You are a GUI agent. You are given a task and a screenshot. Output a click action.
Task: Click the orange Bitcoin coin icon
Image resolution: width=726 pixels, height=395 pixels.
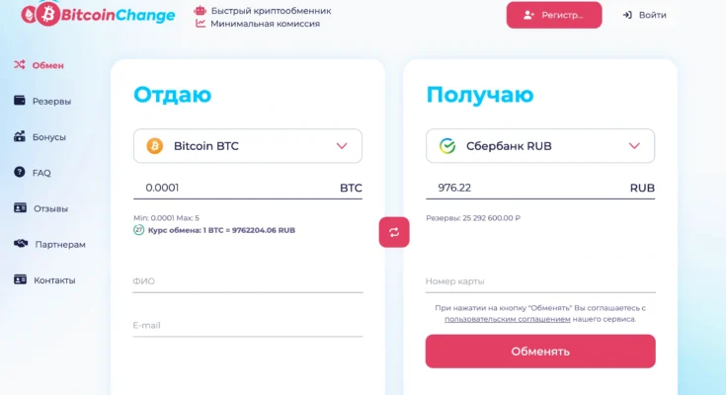(155, 146)
